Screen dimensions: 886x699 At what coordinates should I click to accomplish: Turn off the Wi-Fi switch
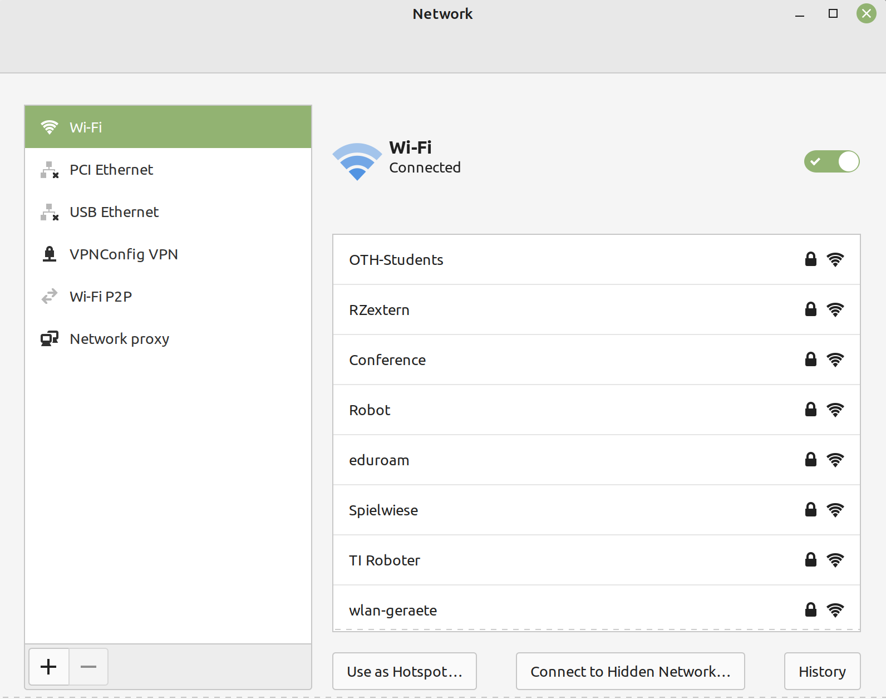pyautogui.click(x=831, y=161)
